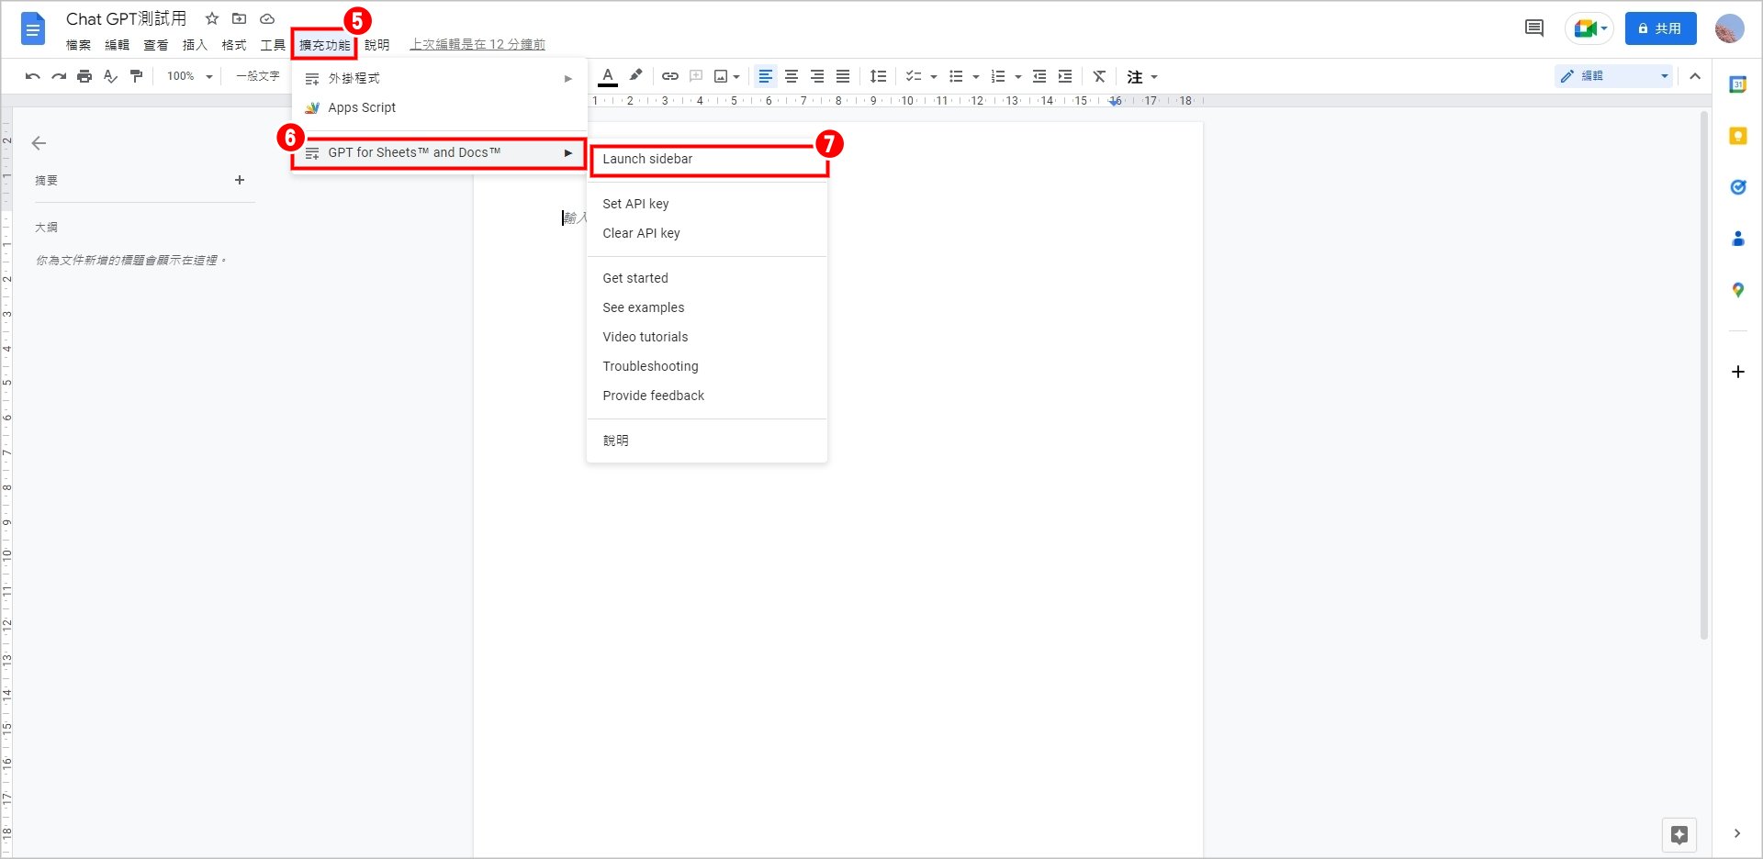The image size is (1763, 859).
Task: Open the 插入 menu
Action: click(x=195, y=45)
